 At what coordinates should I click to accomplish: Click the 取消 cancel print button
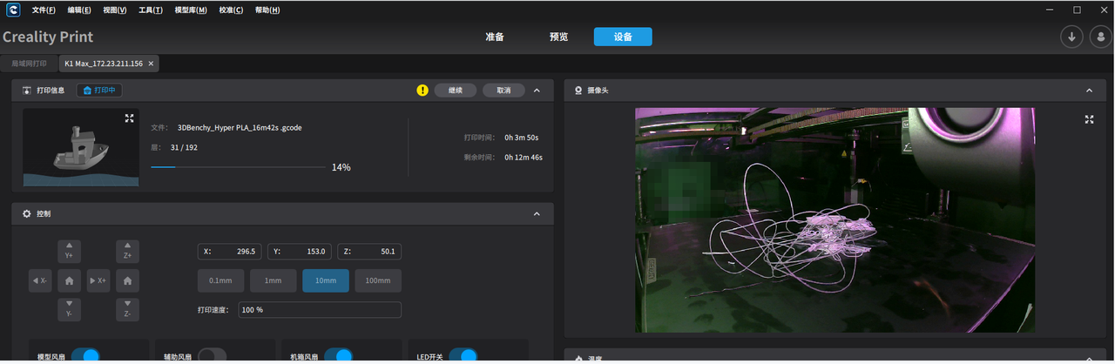(503, 90)
